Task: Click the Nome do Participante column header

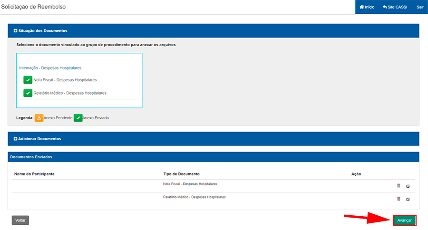Action: [x=34, y=174]
